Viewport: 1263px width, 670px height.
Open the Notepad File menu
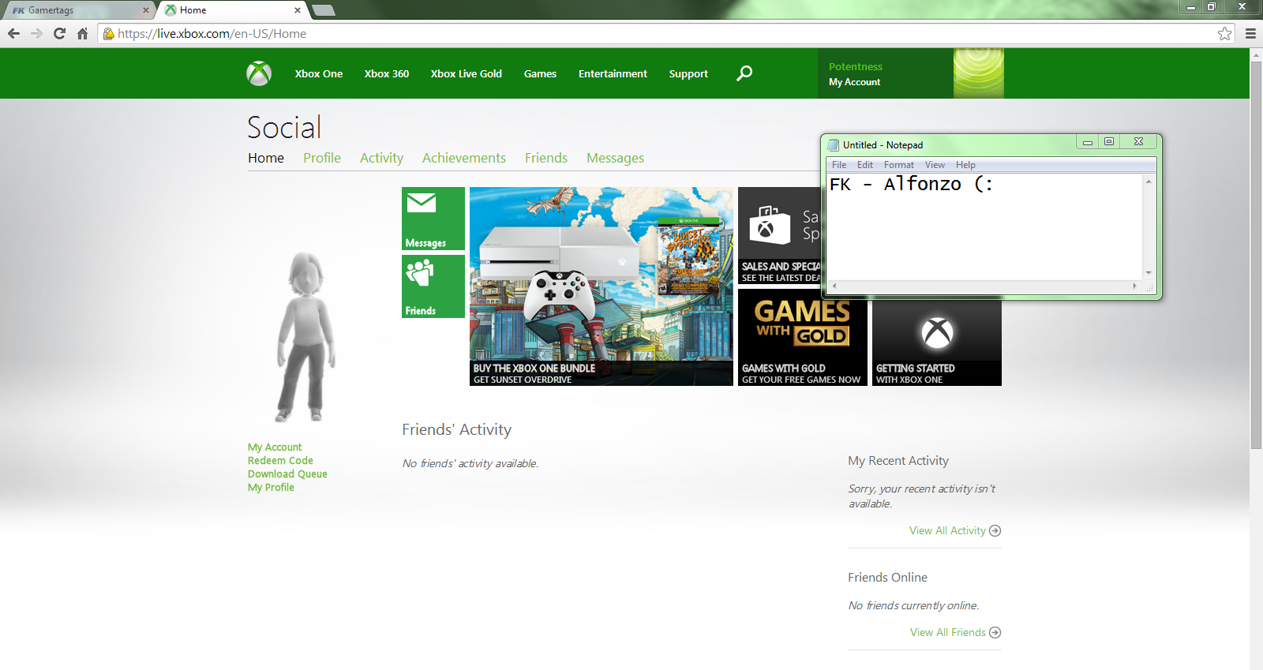pos(839,165)
